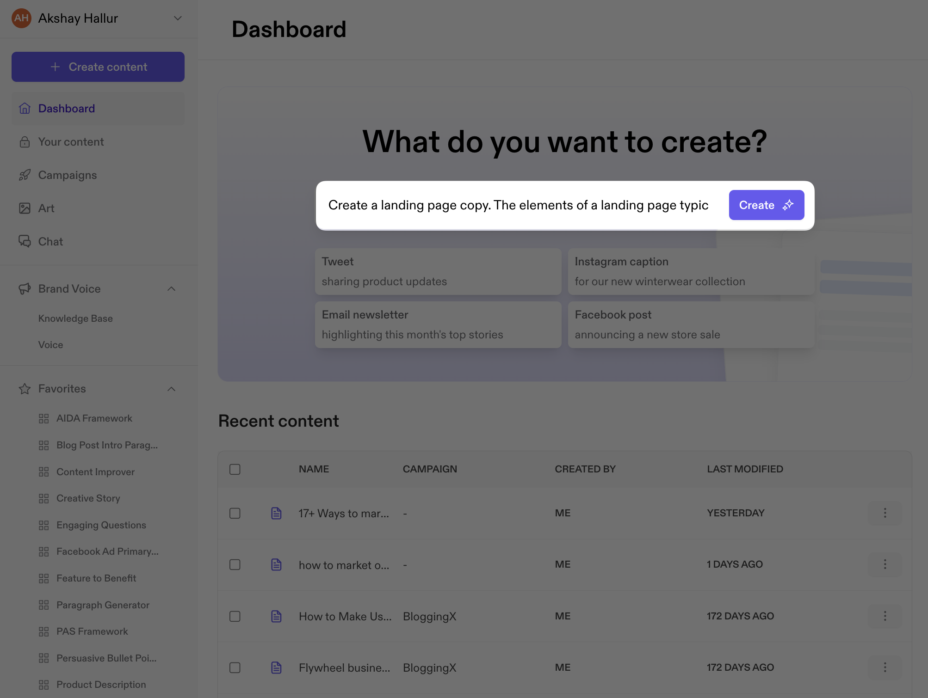Open Knowledge Base in sidebar

[x=75, y=318]
